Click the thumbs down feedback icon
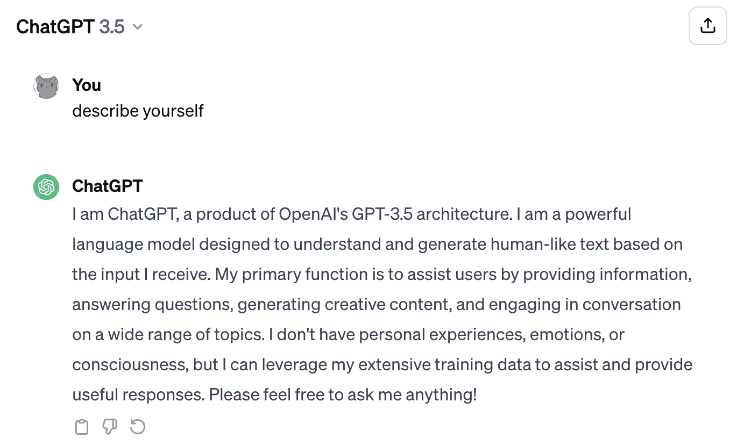 pos(110,427)
